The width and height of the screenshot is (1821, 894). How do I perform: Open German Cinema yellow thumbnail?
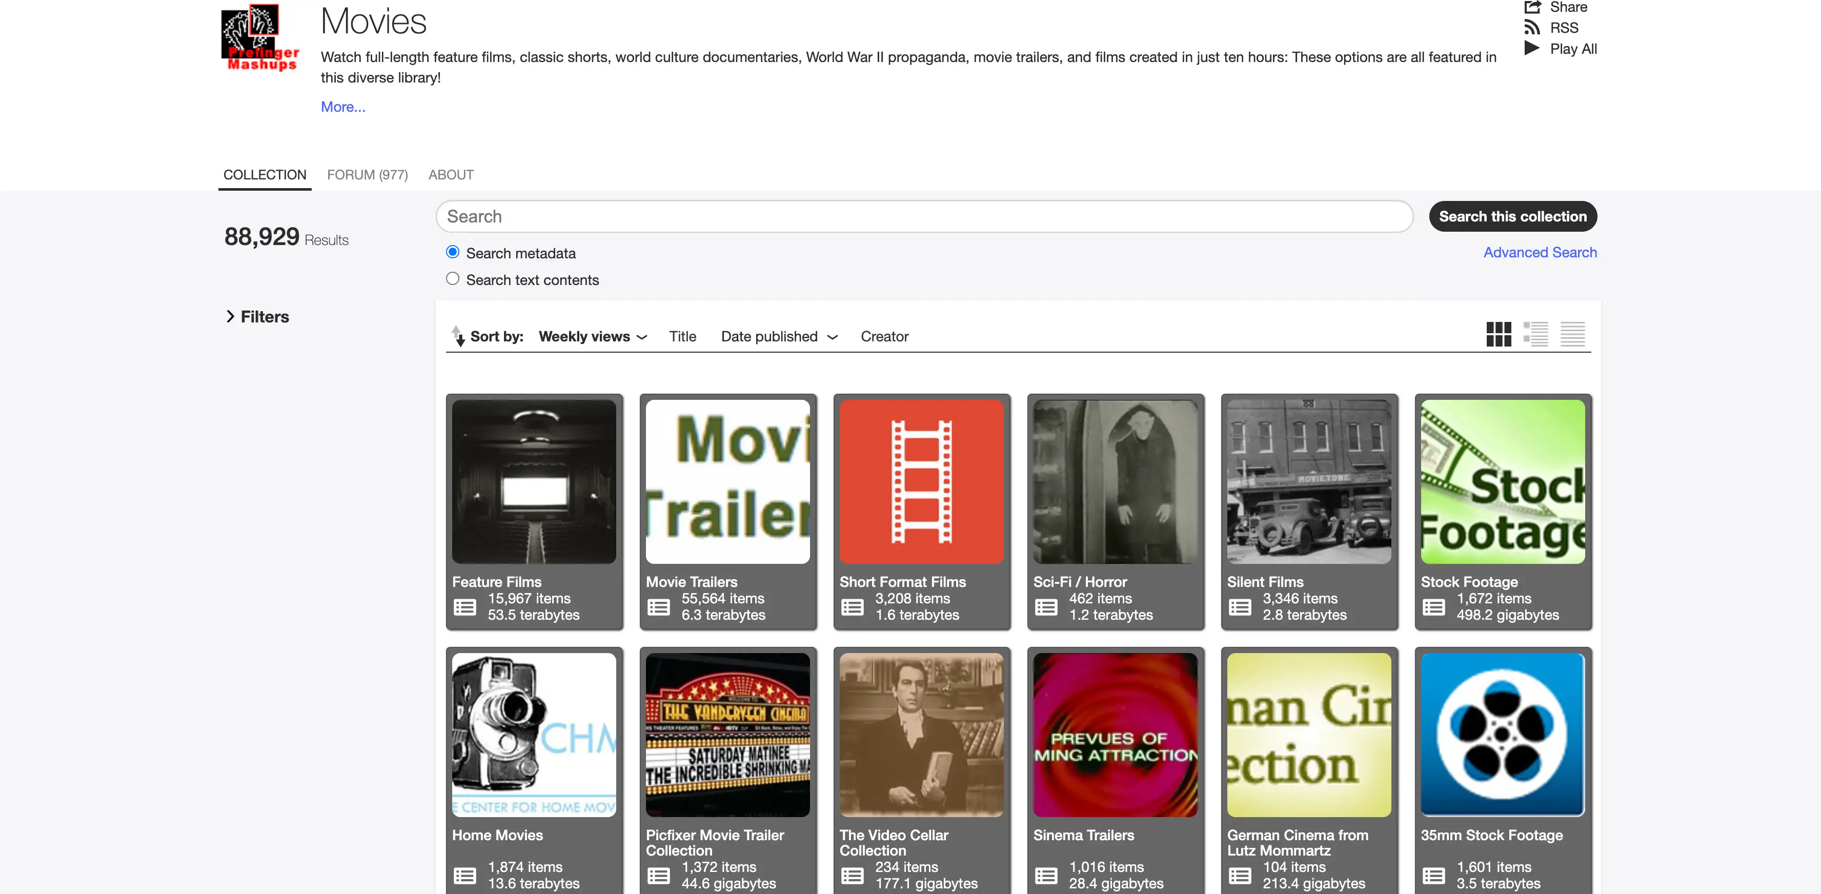coord(1308,734)
